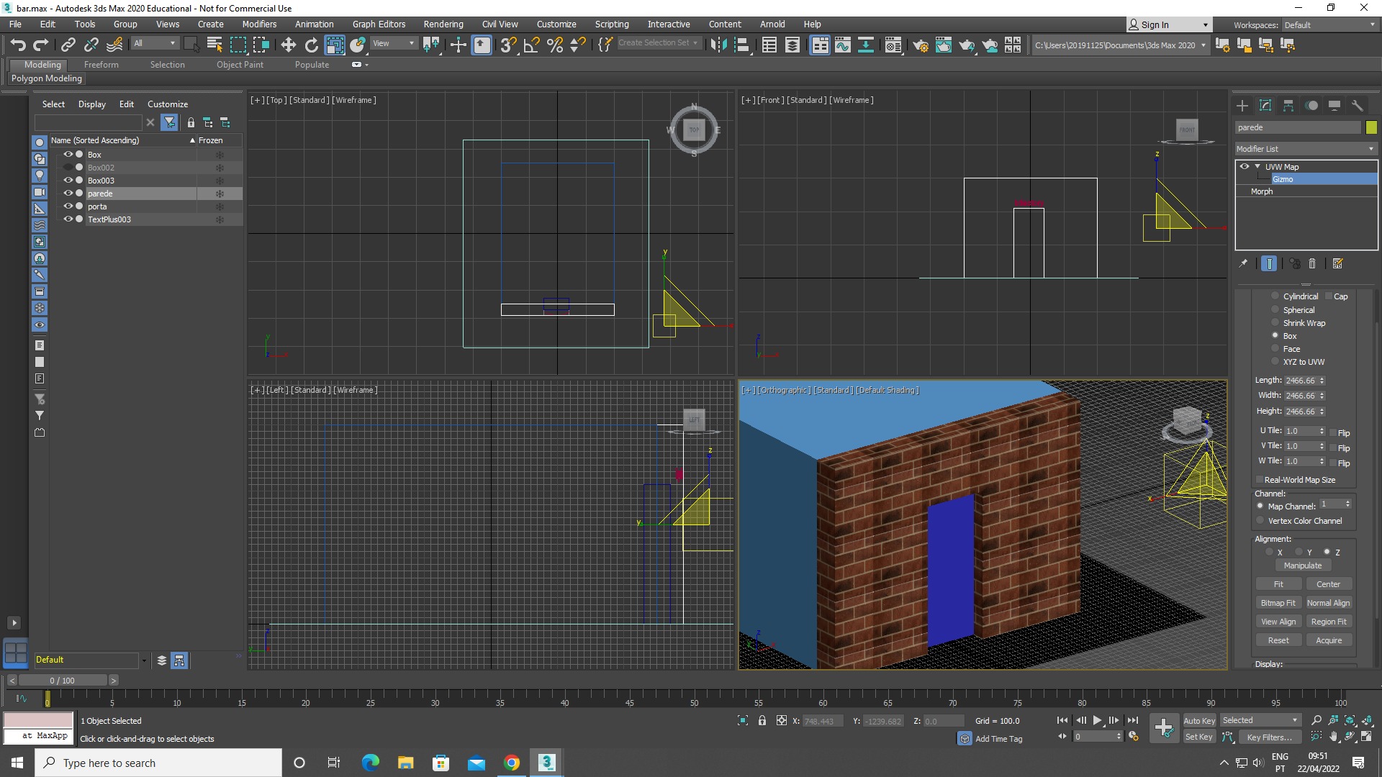Select Vertex Color Channel radio button
This screenshot has height=777, width=1382.
1260,520
